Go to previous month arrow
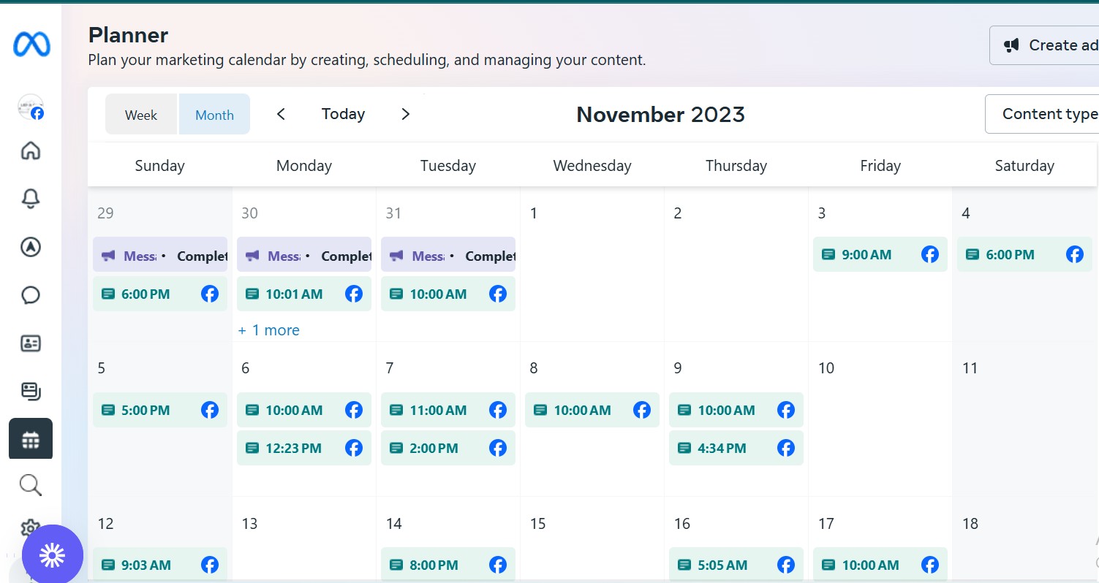The height and width of the screenshot is (583, 1099). (x=281, y=114)
